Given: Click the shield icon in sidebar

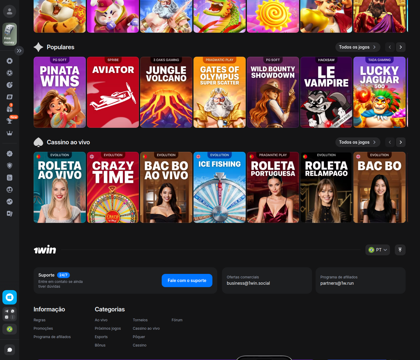Looking at the screenshot, I should click(10, 166).
